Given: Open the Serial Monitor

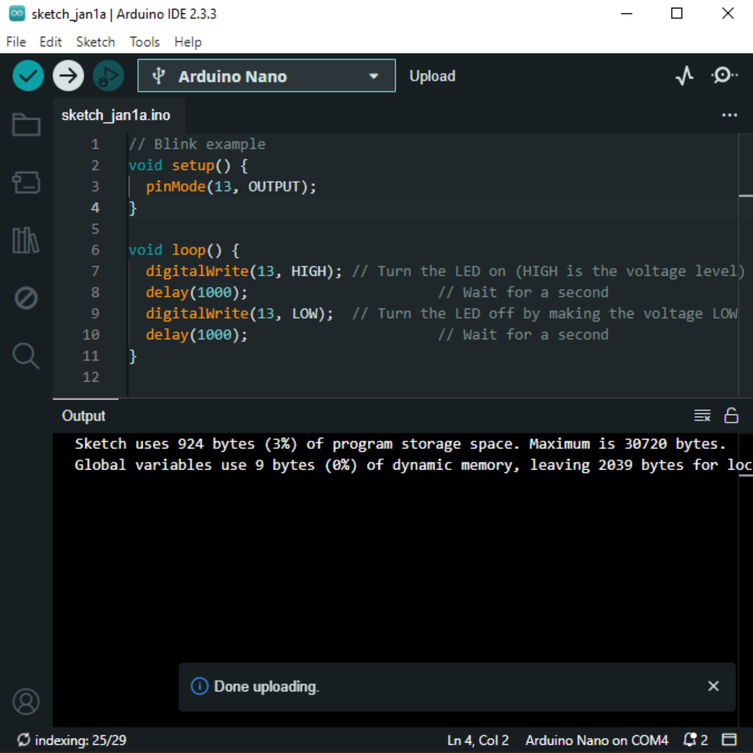Looking at the screenshot, I should click(x=724, y=75).
